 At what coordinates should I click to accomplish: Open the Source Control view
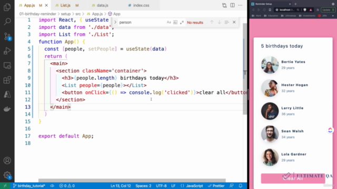[x=7, y=36]
